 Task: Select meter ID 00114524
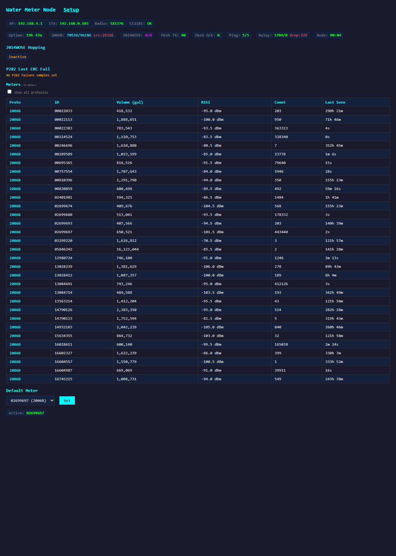[63, 137]
